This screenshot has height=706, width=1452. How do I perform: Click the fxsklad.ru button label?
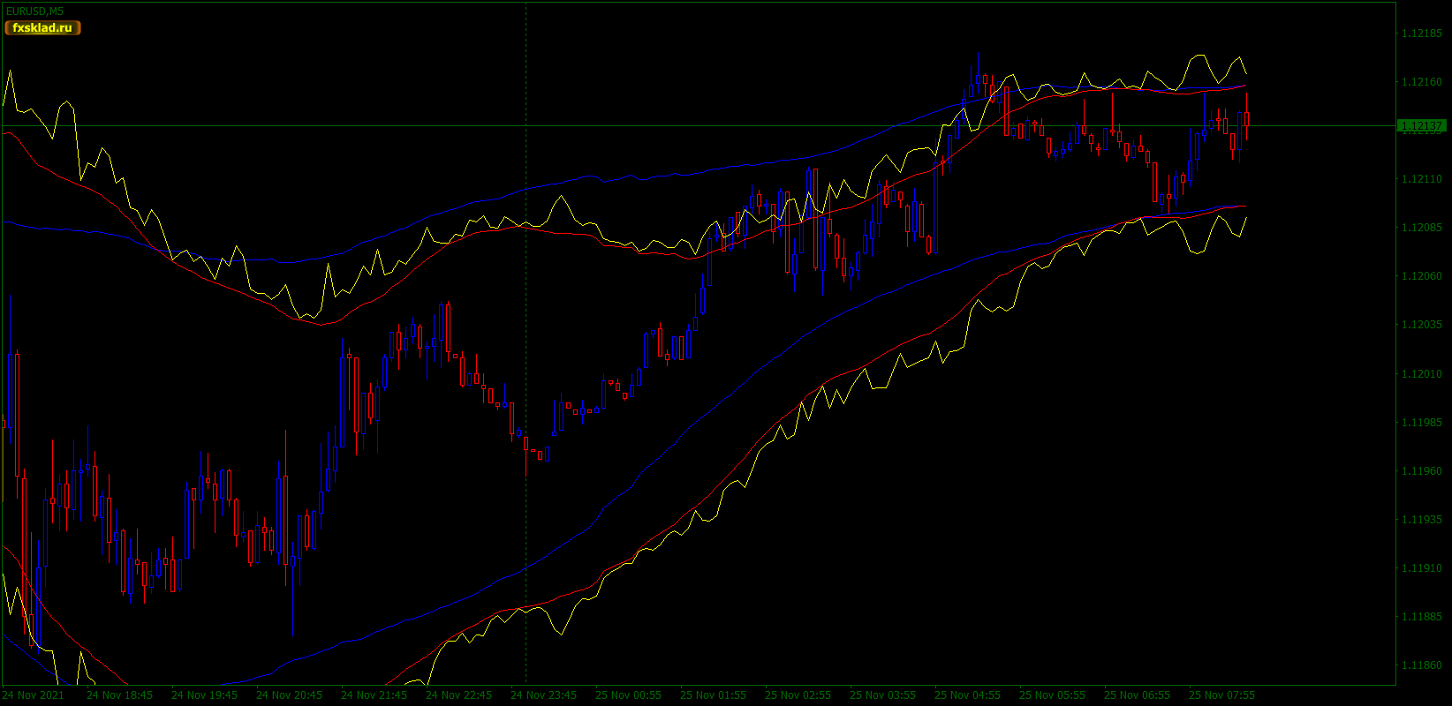(42, 28)
